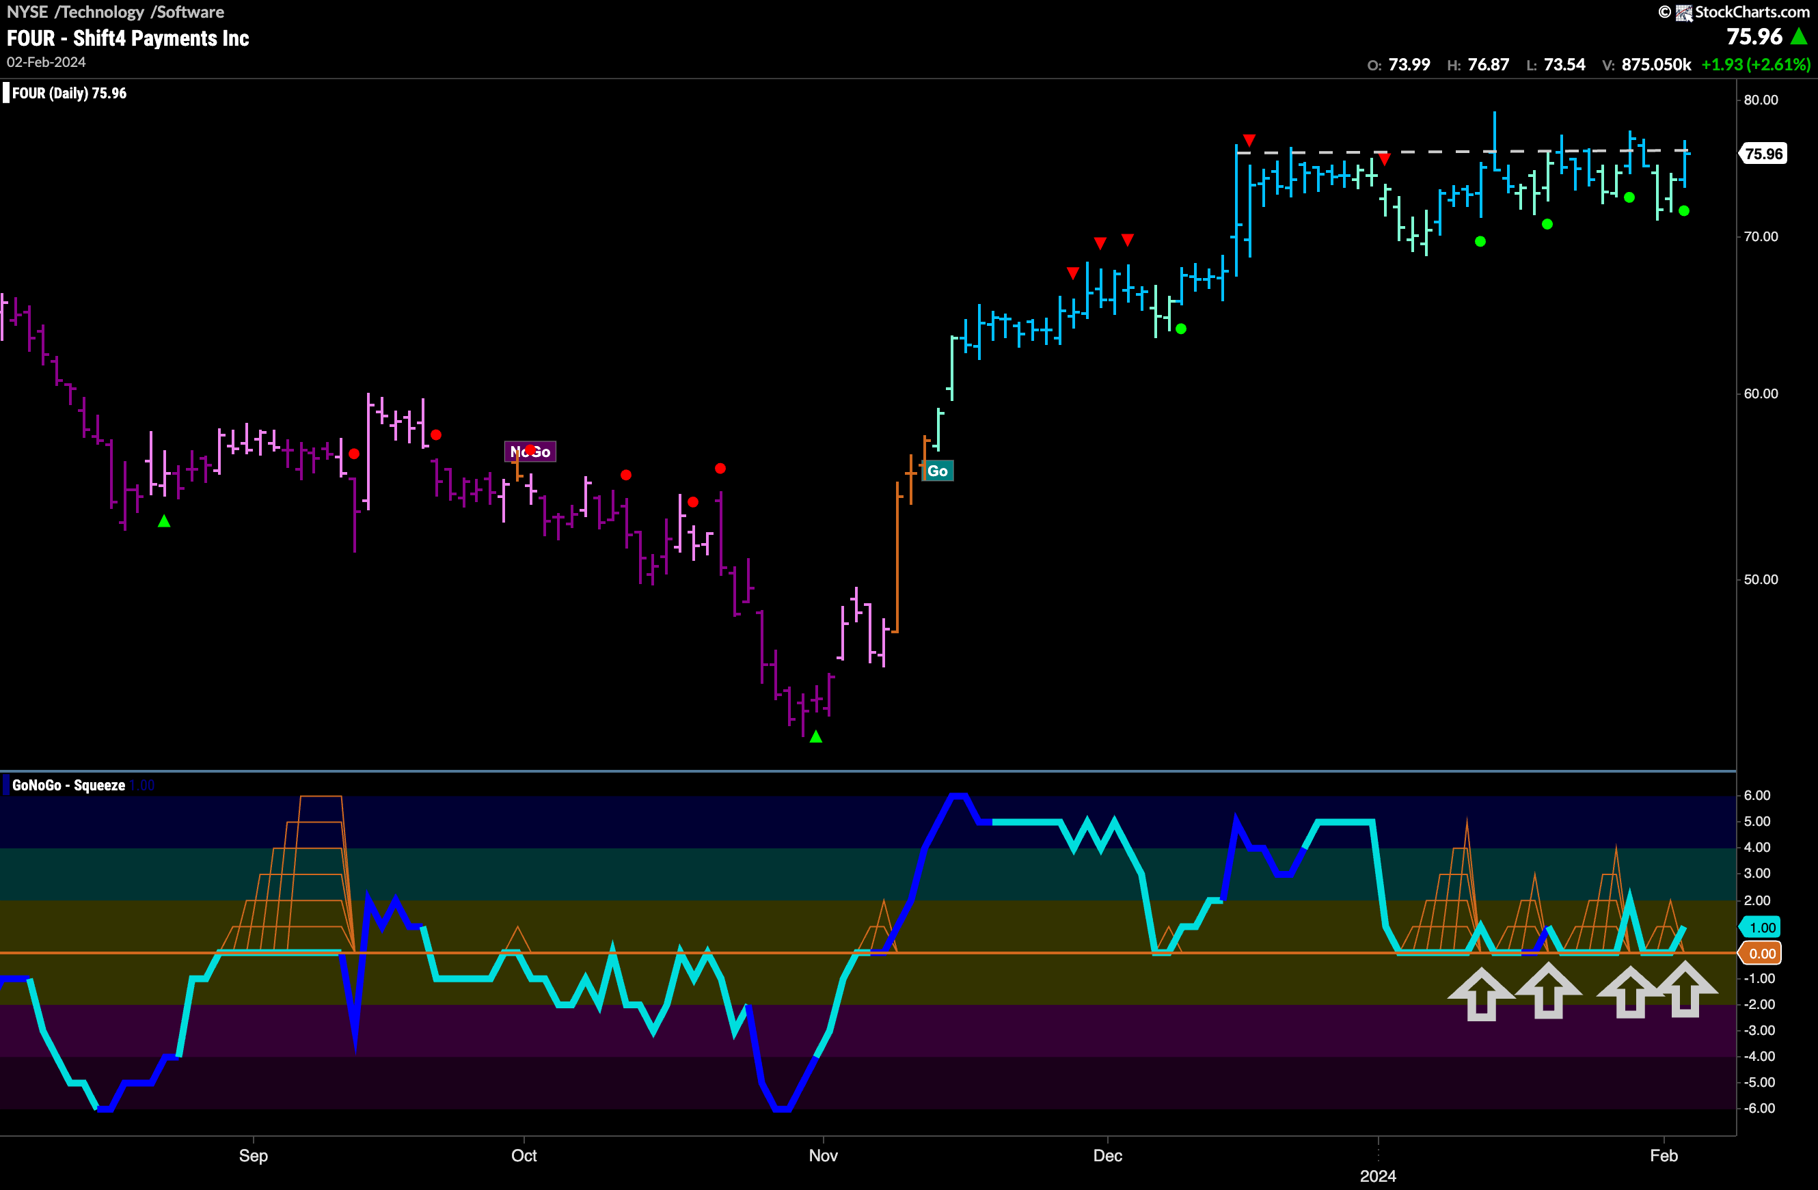Click the Go signal label
The width and height of the screenshot is (1818, 1190).
click(938, 471)
